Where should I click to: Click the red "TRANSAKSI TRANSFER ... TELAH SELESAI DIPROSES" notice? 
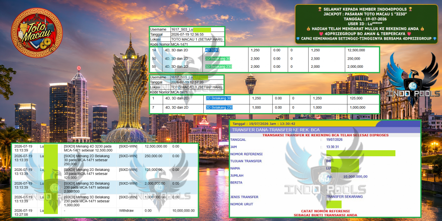[x=325, y=135]
